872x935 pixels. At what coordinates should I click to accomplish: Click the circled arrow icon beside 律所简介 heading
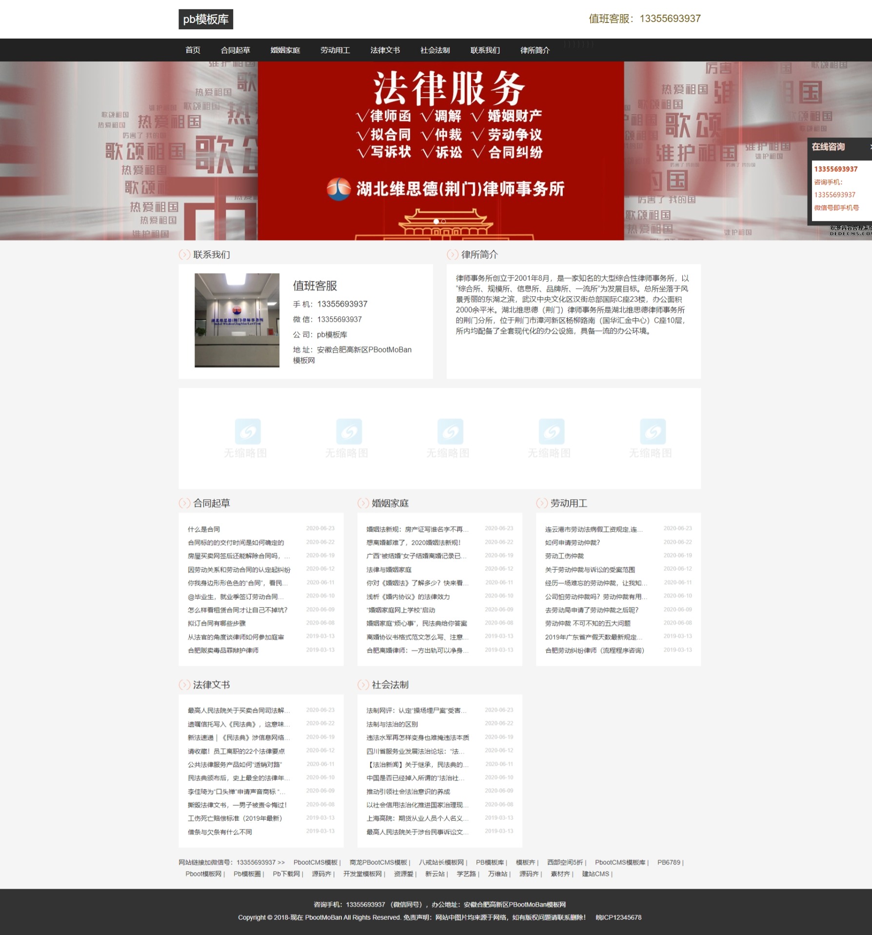[x=453, y=255]
